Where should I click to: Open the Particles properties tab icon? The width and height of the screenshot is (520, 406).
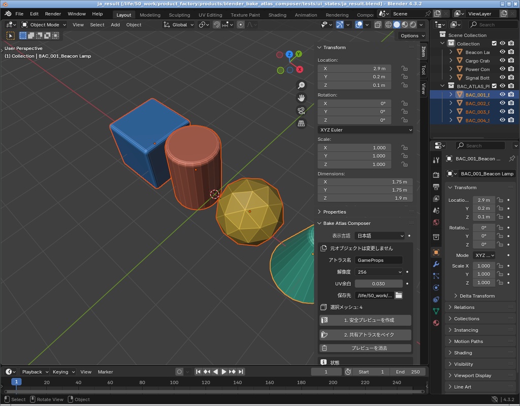(436, 276)
